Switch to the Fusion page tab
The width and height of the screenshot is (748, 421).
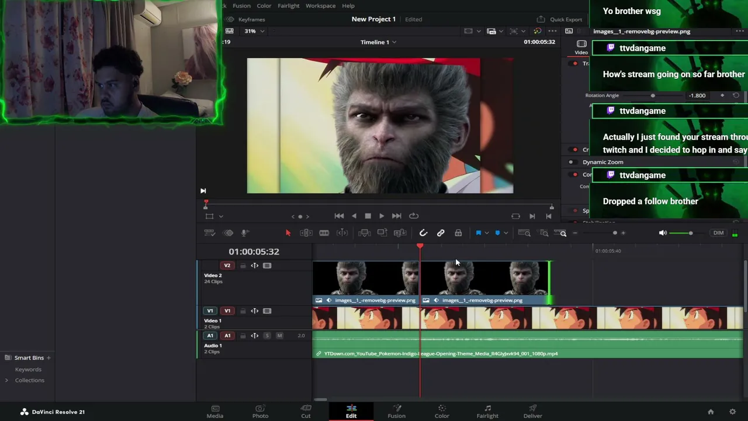click(x=396, y=412)
